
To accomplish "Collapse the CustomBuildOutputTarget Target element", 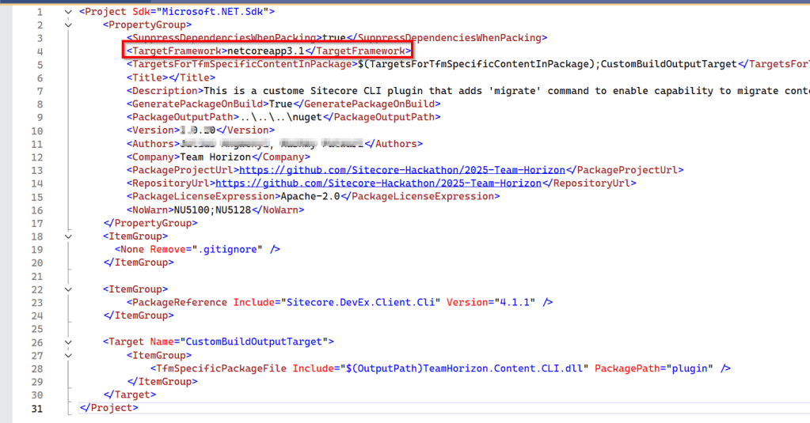I will coord(68,342).
